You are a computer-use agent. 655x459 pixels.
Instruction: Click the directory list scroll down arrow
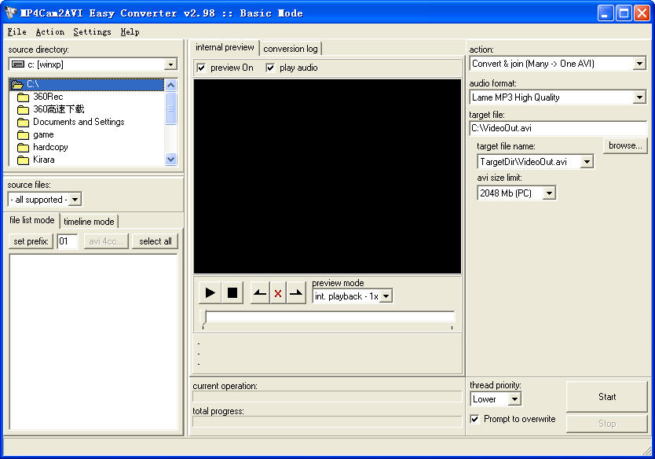point(171,160)
